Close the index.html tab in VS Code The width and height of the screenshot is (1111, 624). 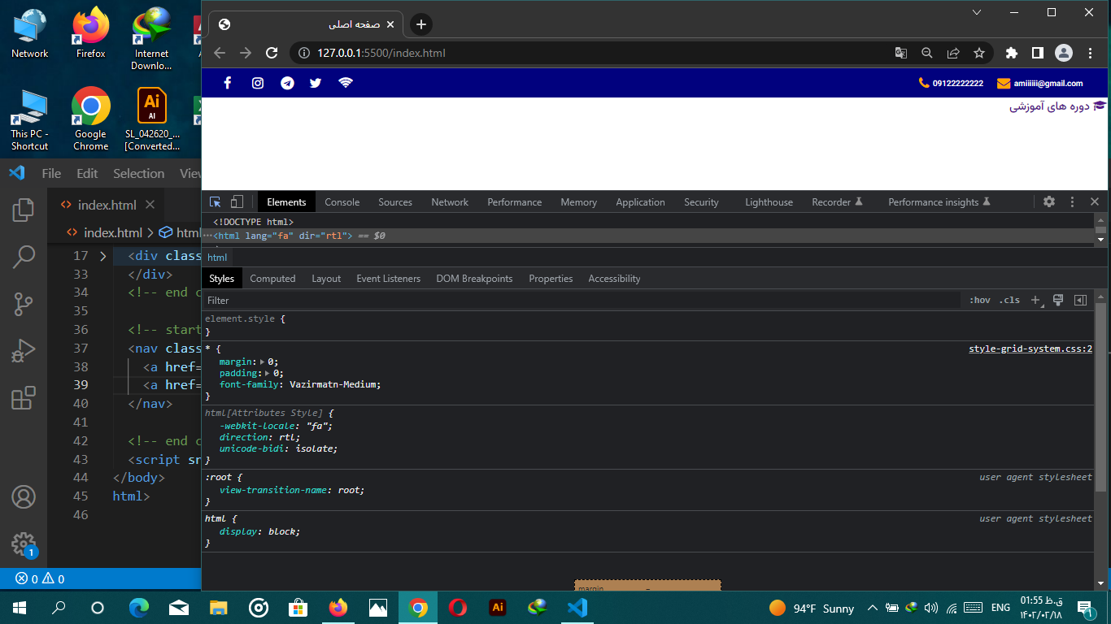150,205
